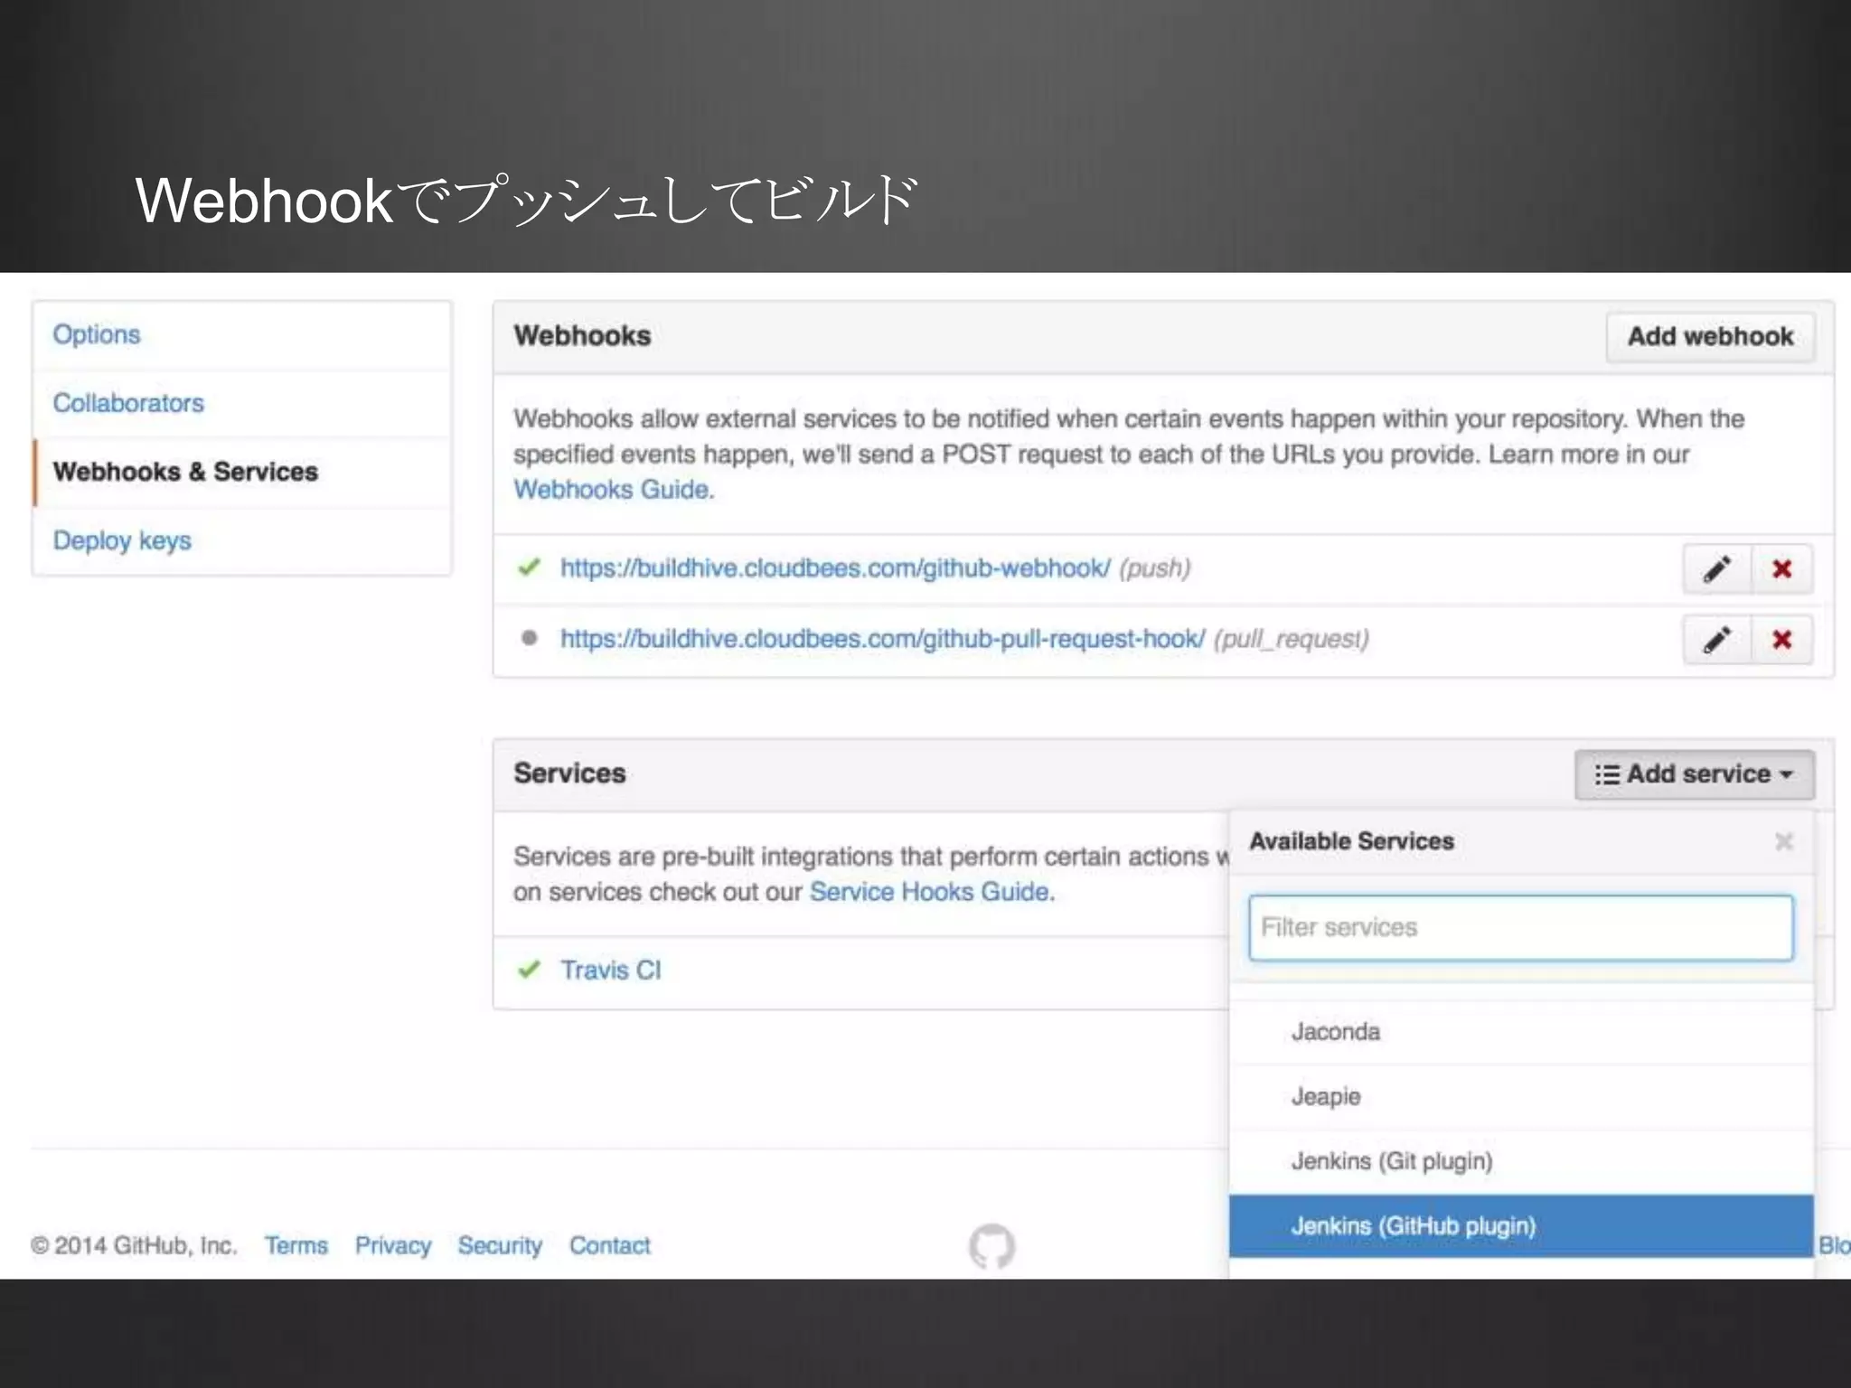Image resolution: width=1851 pixels, height=1388 pixels.
Task: Click gray status dot beside pull-request hook
Action: point(530,638)
